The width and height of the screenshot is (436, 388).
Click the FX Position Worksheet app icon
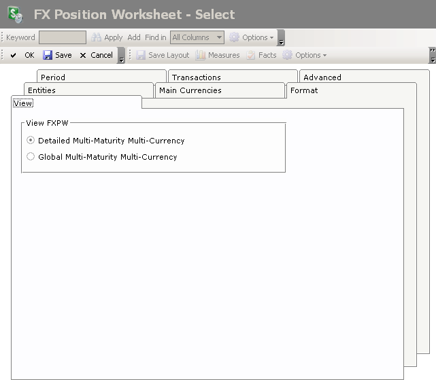14,14
